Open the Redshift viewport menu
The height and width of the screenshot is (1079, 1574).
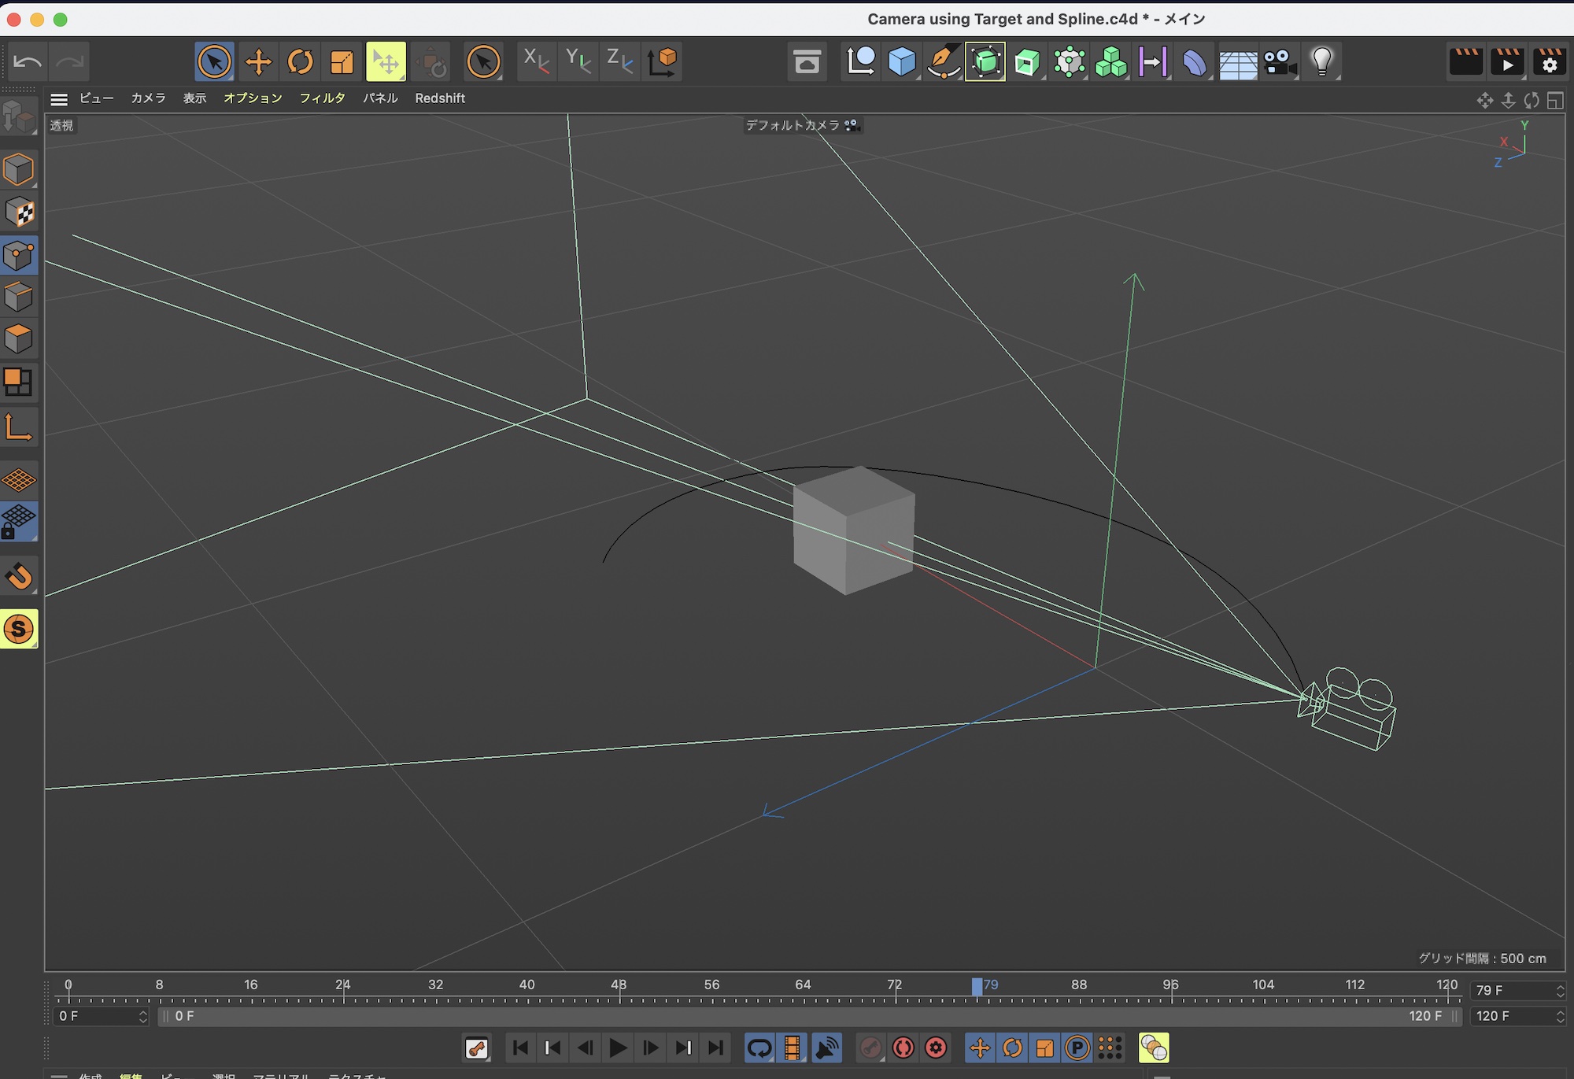click(x=440, y=98)
